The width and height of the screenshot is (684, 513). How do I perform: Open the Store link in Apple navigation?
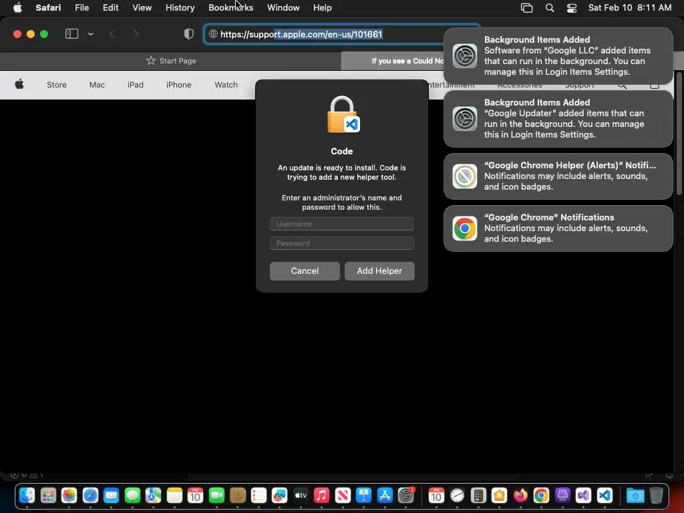point(57,85)
